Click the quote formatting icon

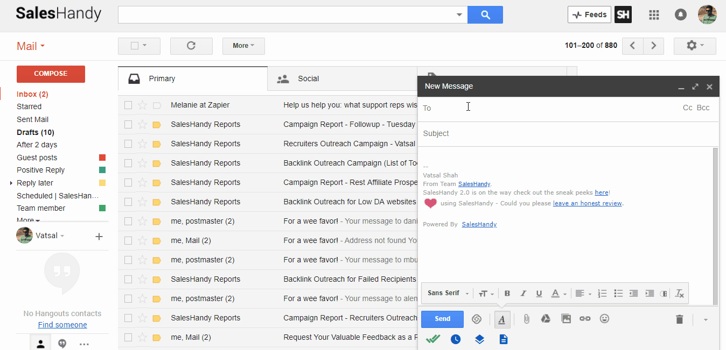coord(664,294)
